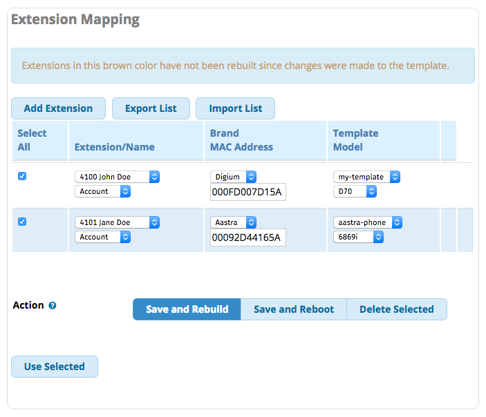Image resolution: width=486 pixels, height=417 pixels.
Task: Click the Export List button
Action: pos(151,108)
